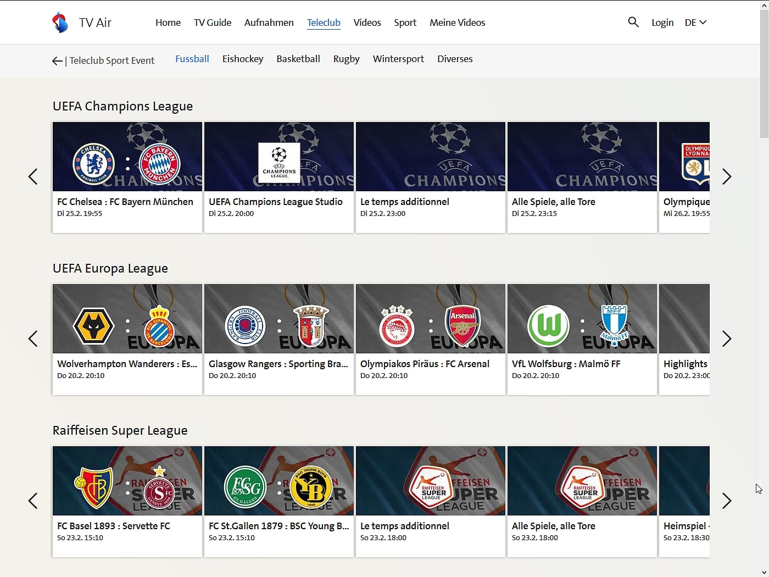Show next Raiffeisen Super League items
Image resolution: width=769 pixels, height=577 pixels.
727,501
